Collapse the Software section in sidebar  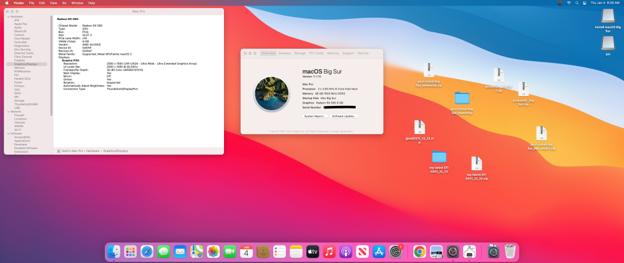click(8, 133)
